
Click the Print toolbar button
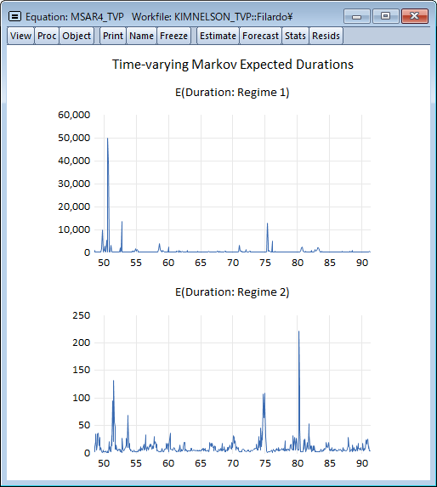pos(113,36)
